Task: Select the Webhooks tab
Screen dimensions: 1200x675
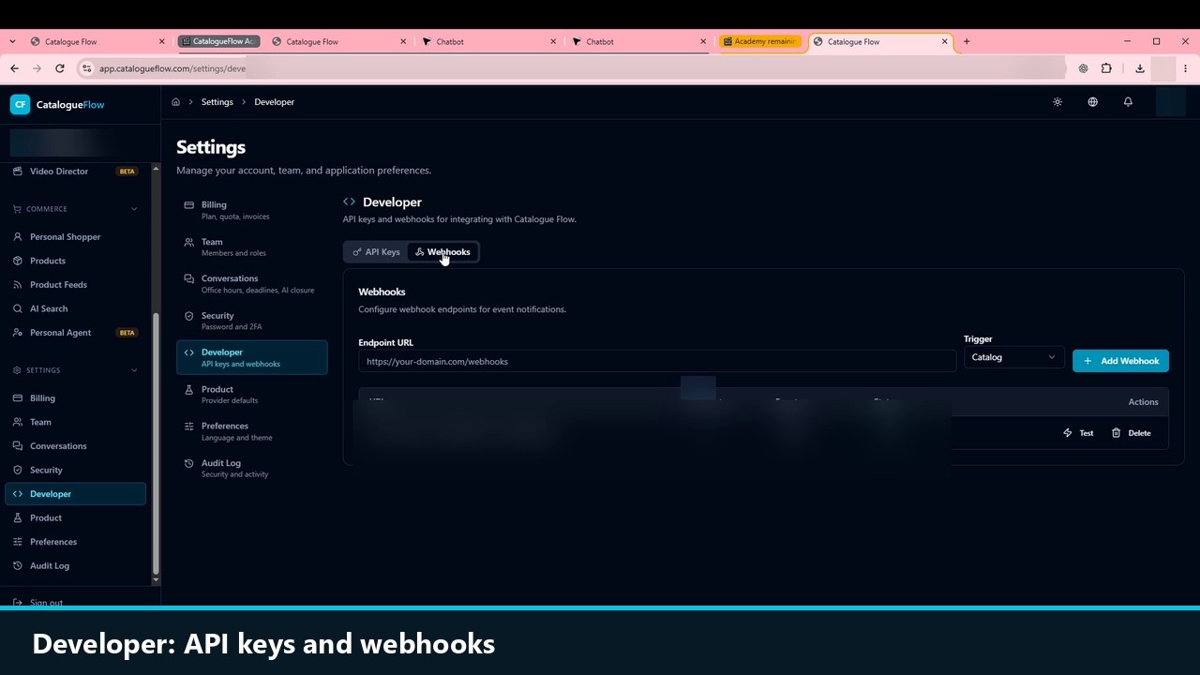Action: tap(442, 252)
